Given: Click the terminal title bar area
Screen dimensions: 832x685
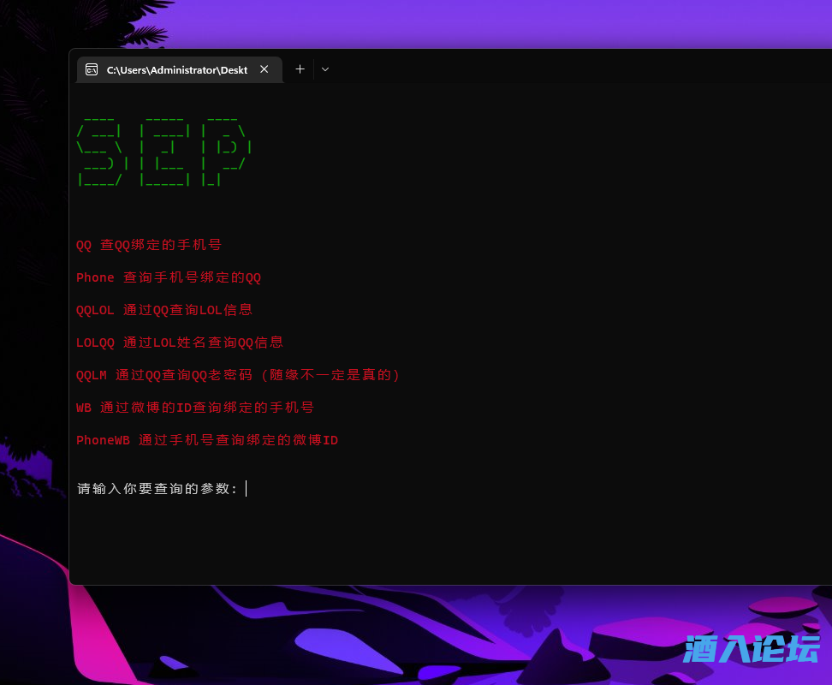Looking at the screenshot, I should [514, 69].
